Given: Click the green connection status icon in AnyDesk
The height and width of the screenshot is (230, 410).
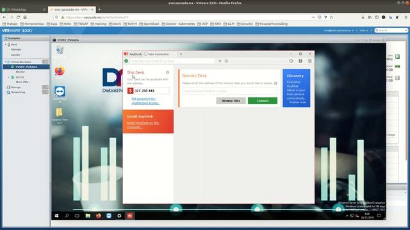Looking at the screenshot, I should (x=126, y=61).
